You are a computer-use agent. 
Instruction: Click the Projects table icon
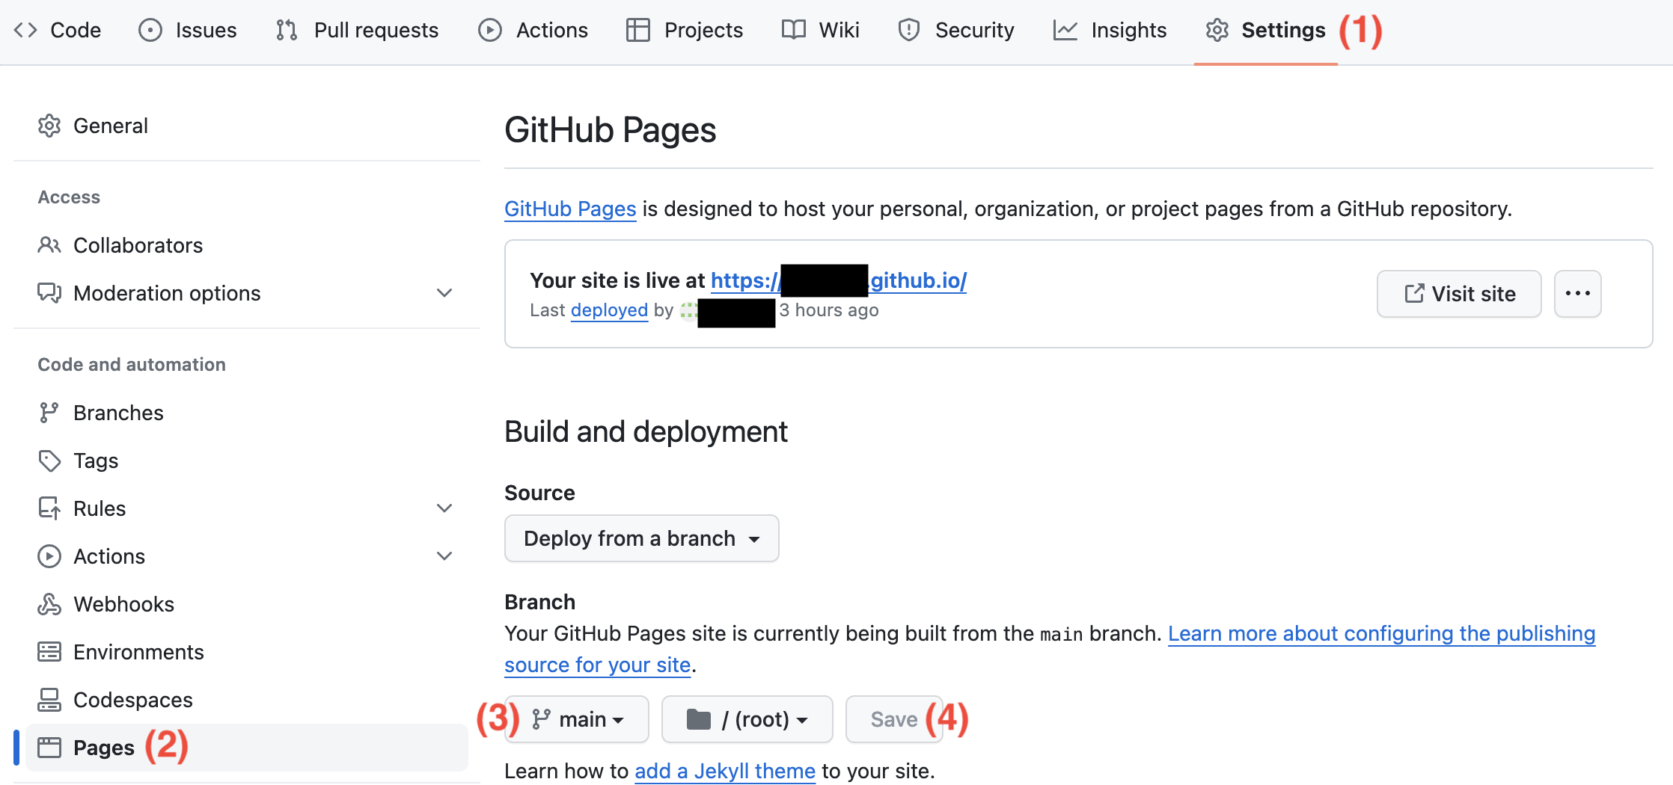(x=638, y=30)
